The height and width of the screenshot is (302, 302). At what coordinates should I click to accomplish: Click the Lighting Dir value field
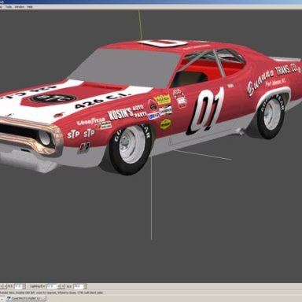[x=52, y=286]
